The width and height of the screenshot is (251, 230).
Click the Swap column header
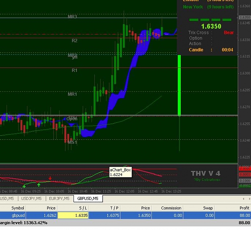click(208, 208)
